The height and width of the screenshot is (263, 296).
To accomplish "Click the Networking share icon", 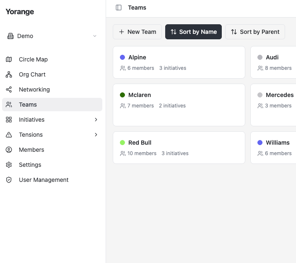I will 9,89.
